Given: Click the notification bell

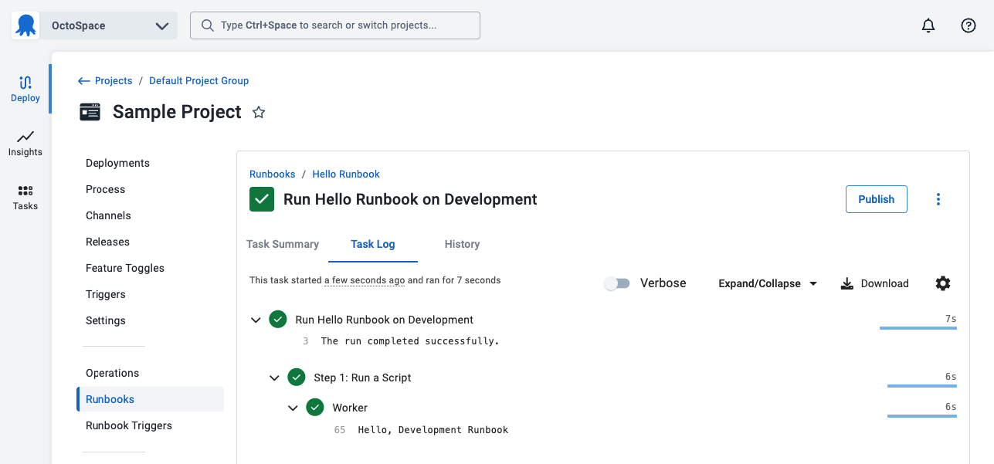Looking at the screenshot, I should (x=928, y=25).
